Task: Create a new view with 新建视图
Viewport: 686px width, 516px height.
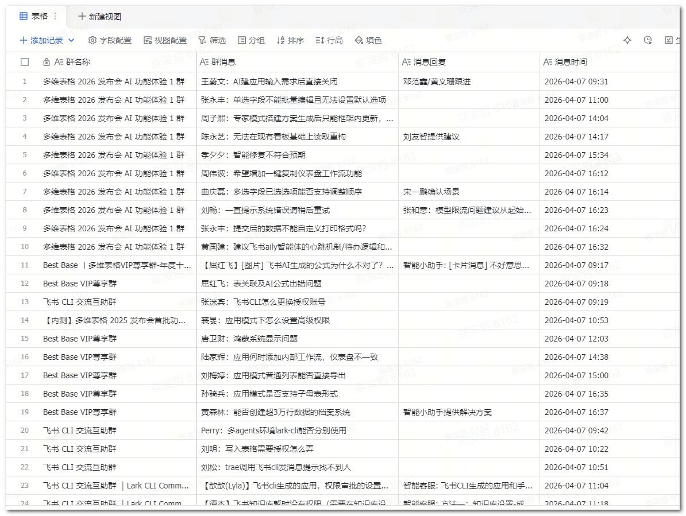Action: pyautogui.click(x=100, y=17)
